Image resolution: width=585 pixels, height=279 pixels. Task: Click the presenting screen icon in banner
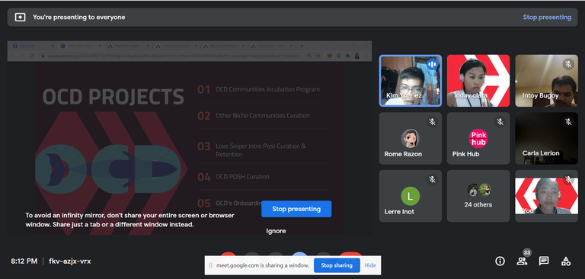tap(20, 18)
